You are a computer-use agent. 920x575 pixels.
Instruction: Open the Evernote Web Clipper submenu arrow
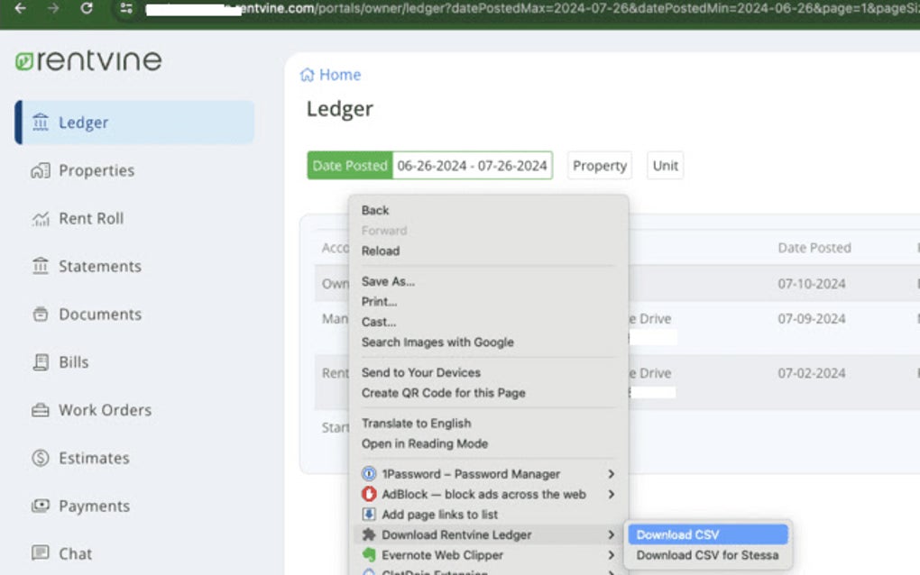click(612, 555)
